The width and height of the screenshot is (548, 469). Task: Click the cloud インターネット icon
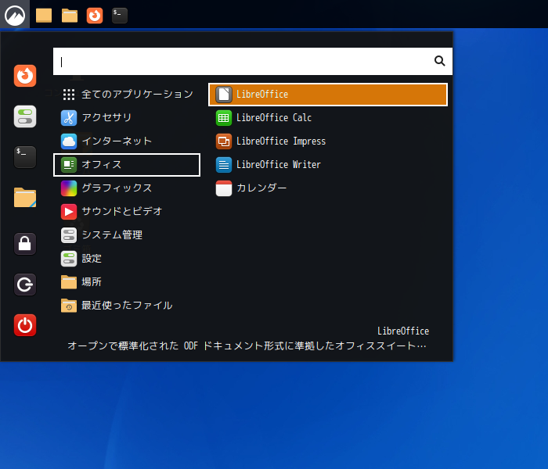tap(69, 141)
